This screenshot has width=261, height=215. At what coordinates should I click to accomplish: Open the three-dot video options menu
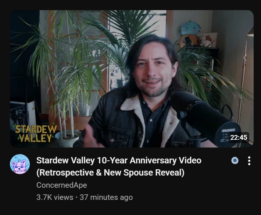249,161
